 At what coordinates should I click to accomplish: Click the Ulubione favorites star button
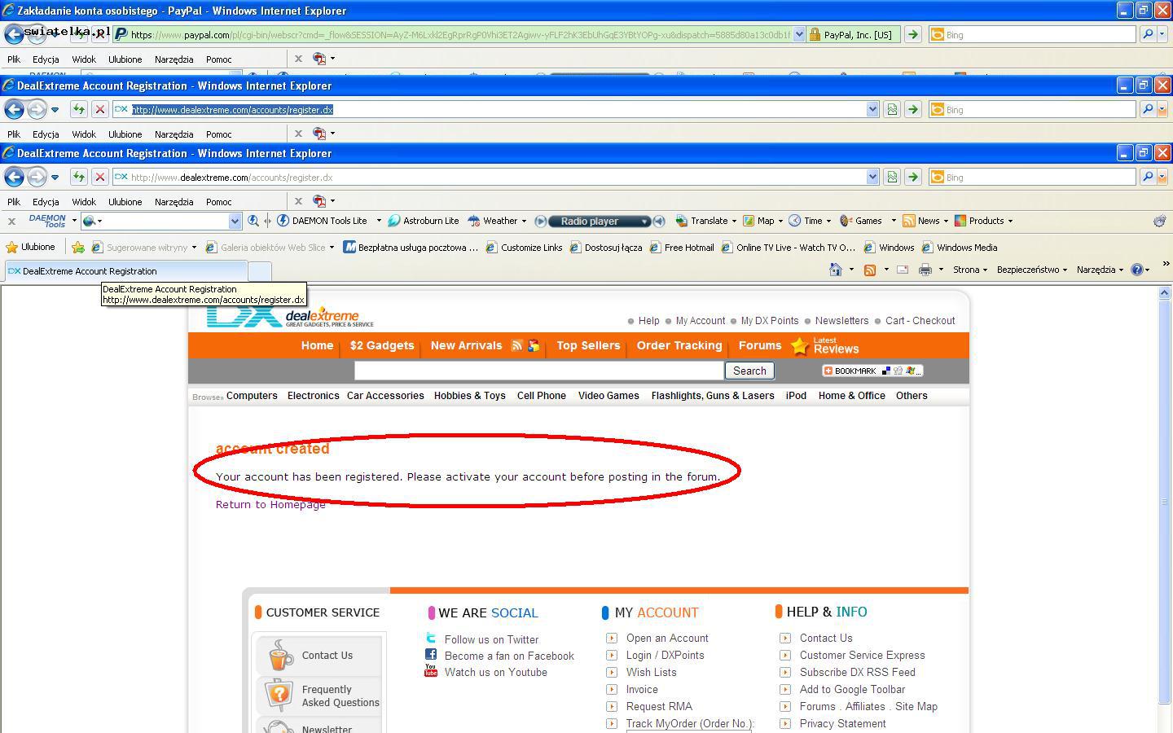(x=30, y=247)
